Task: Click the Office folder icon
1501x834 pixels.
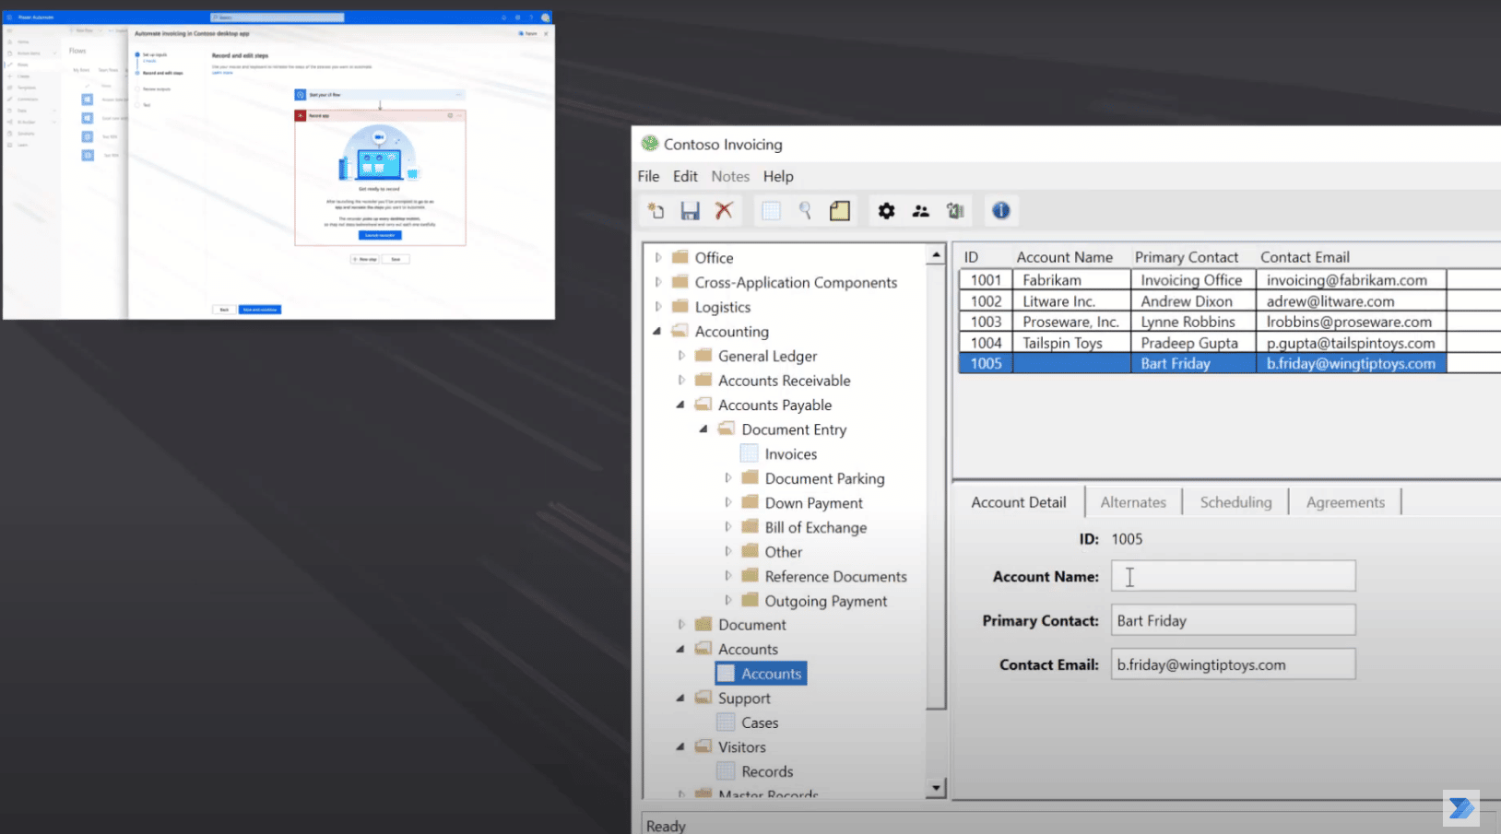Action: (680, 257)
